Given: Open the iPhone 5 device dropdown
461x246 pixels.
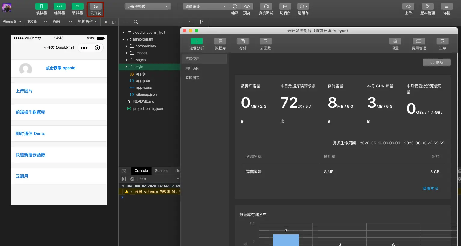Looking at the screenshot, I should (x=11, y=22).
